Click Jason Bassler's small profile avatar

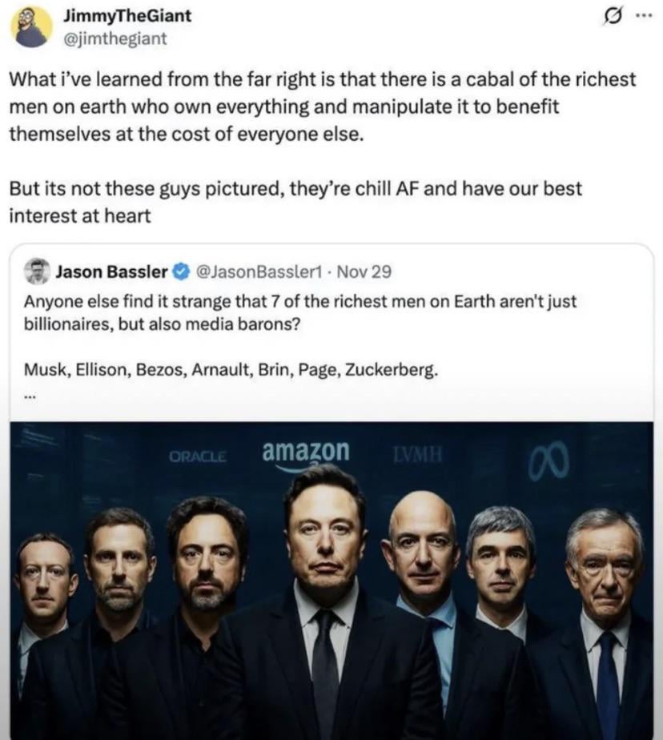tap(37, 271)
